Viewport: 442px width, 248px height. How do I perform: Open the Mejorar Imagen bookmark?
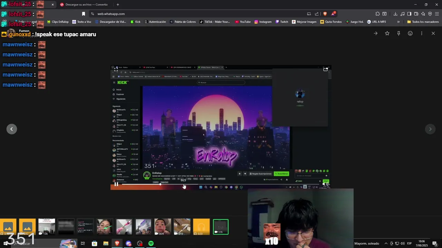(304, 22)
